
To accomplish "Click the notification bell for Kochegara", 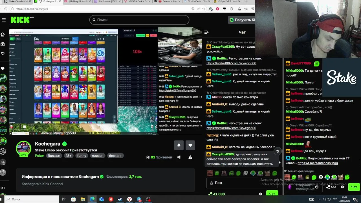I will (179, 145).
